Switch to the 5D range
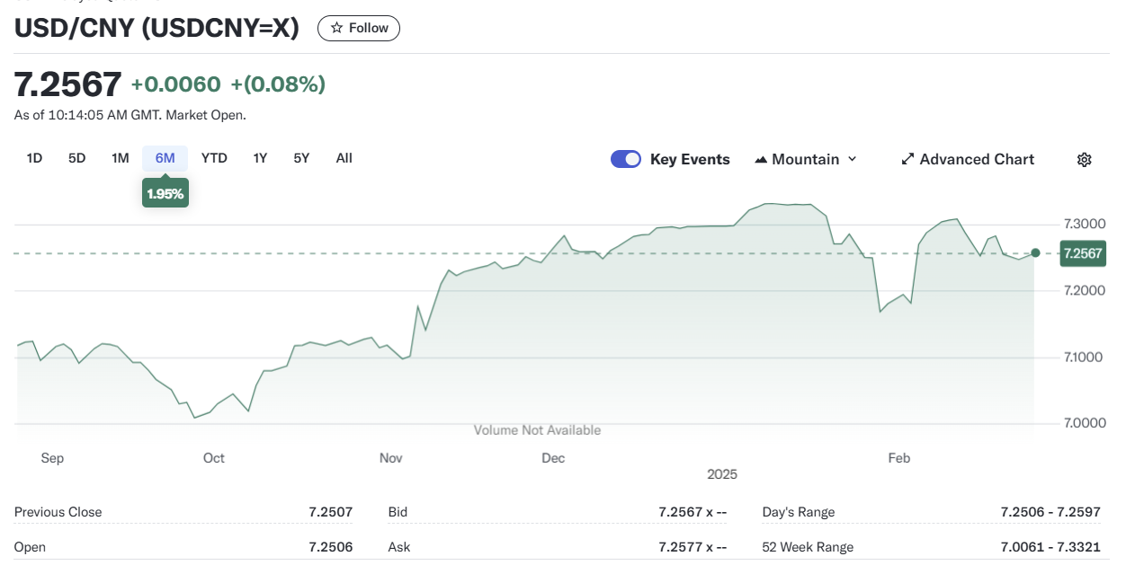Viewport: 1126px width, 574px height. click(76, 158)
